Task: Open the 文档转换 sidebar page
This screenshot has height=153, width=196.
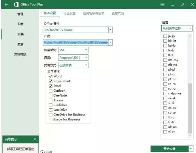Action: point(20,54)
